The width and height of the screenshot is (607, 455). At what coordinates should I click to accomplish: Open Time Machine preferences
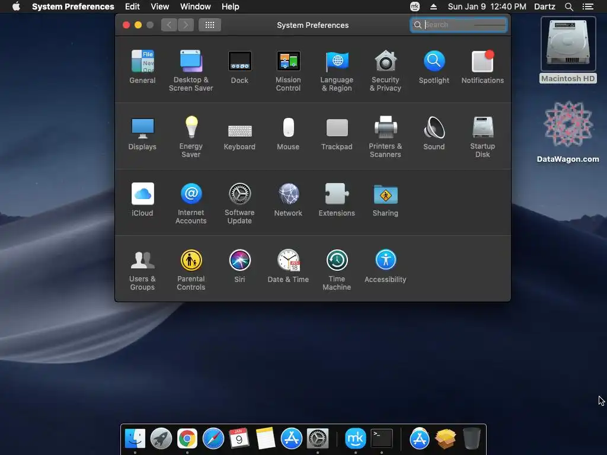coord(337,270)
